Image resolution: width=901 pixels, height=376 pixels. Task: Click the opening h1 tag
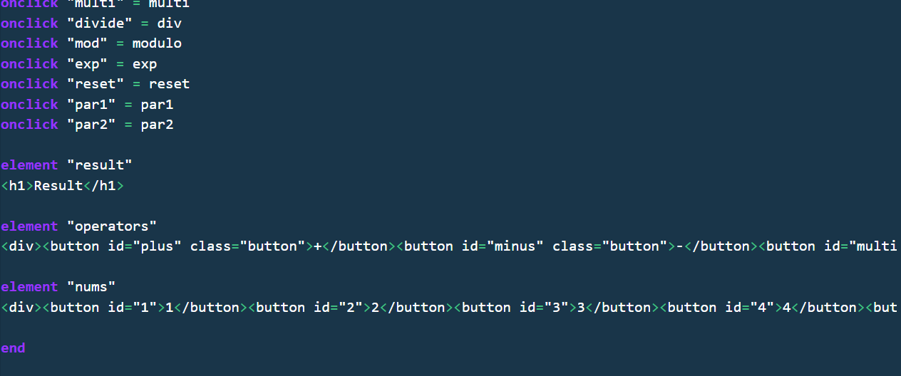point(17,186)
